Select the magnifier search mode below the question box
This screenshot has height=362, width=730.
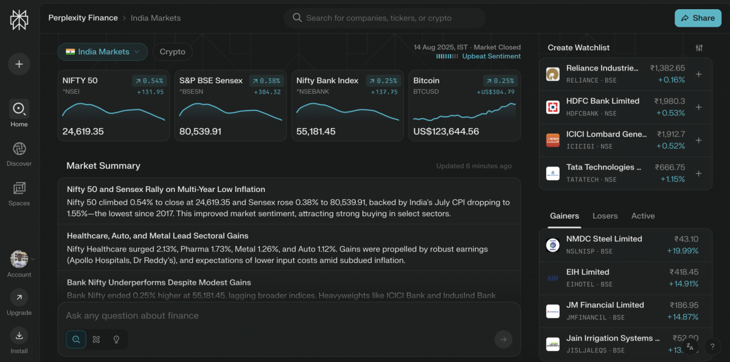coord(75,340)
